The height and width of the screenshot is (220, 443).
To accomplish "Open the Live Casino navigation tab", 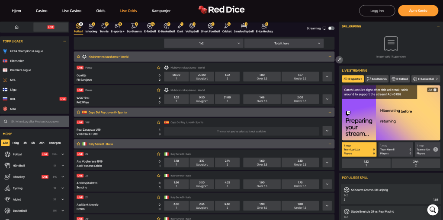I will [72, 11].
